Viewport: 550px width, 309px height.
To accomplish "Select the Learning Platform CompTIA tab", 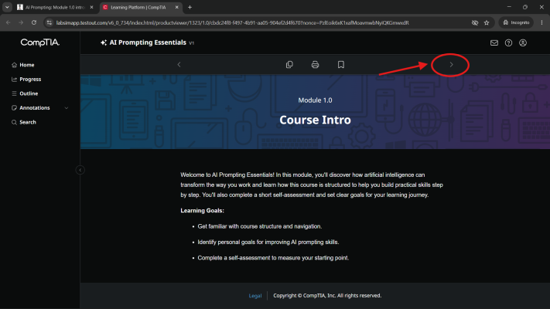I will click(x=138, y=7).
